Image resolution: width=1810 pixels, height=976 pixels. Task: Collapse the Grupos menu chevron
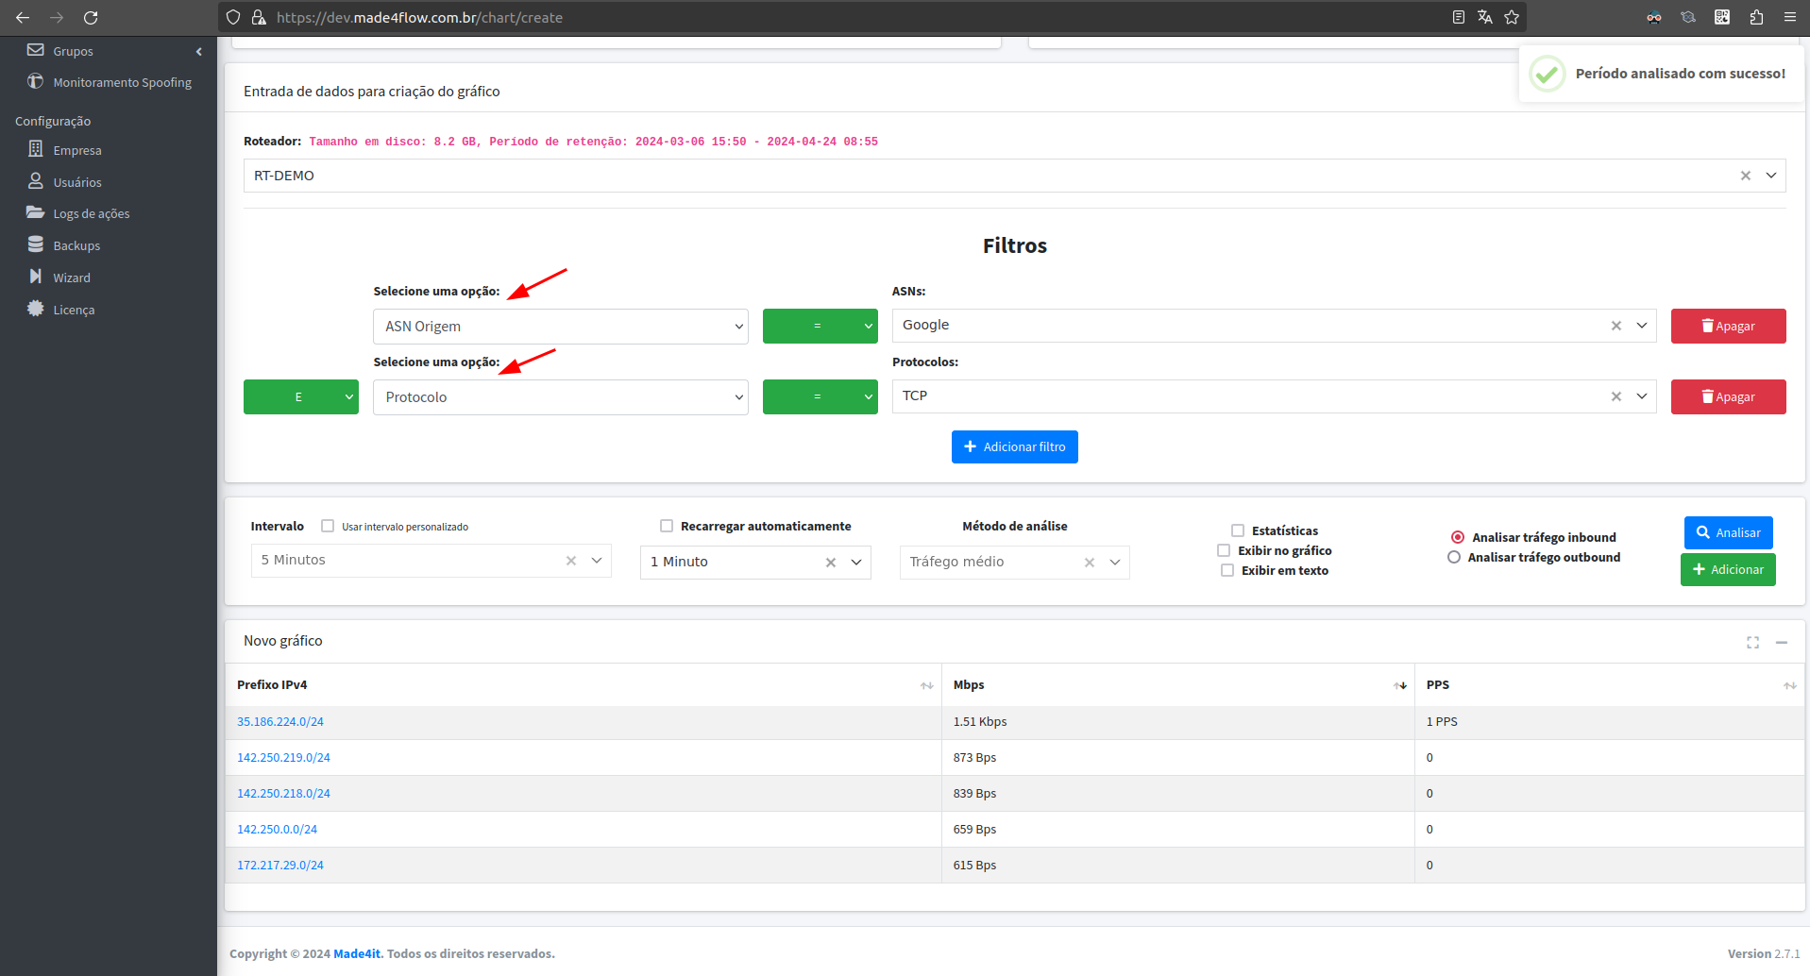[199, 51]
